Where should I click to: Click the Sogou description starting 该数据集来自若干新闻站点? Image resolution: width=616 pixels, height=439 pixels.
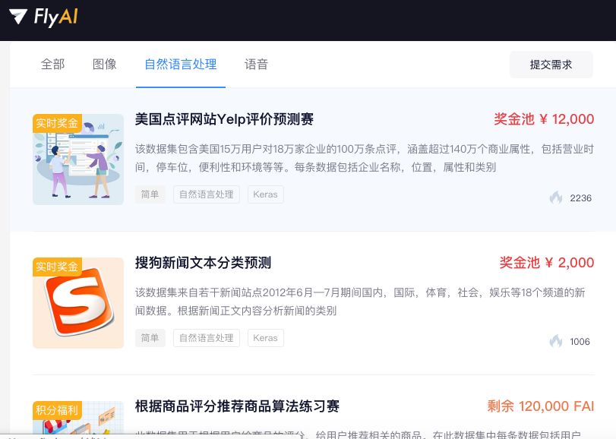(x=360, y=302)
